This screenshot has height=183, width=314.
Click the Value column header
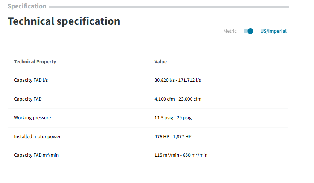(160, 61)
